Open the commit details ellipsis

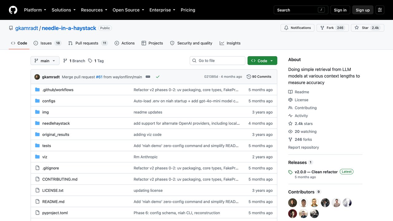148,77
